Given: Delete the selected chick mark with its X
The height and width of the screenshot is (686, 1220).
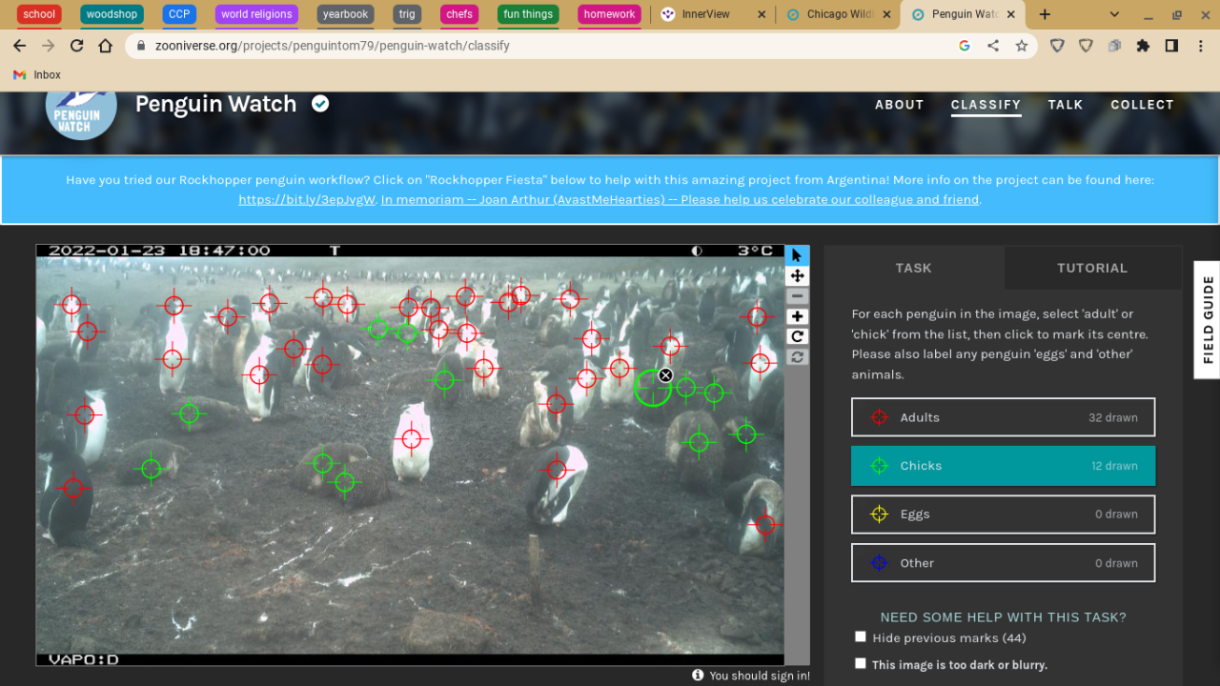Looking at the screenshot, I should pos(666,375).
